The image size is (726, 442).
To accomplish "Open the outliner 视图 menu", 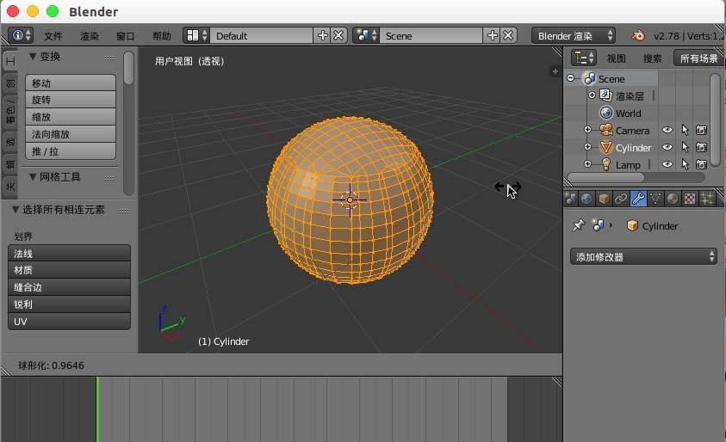I will [x=617, y=58].
